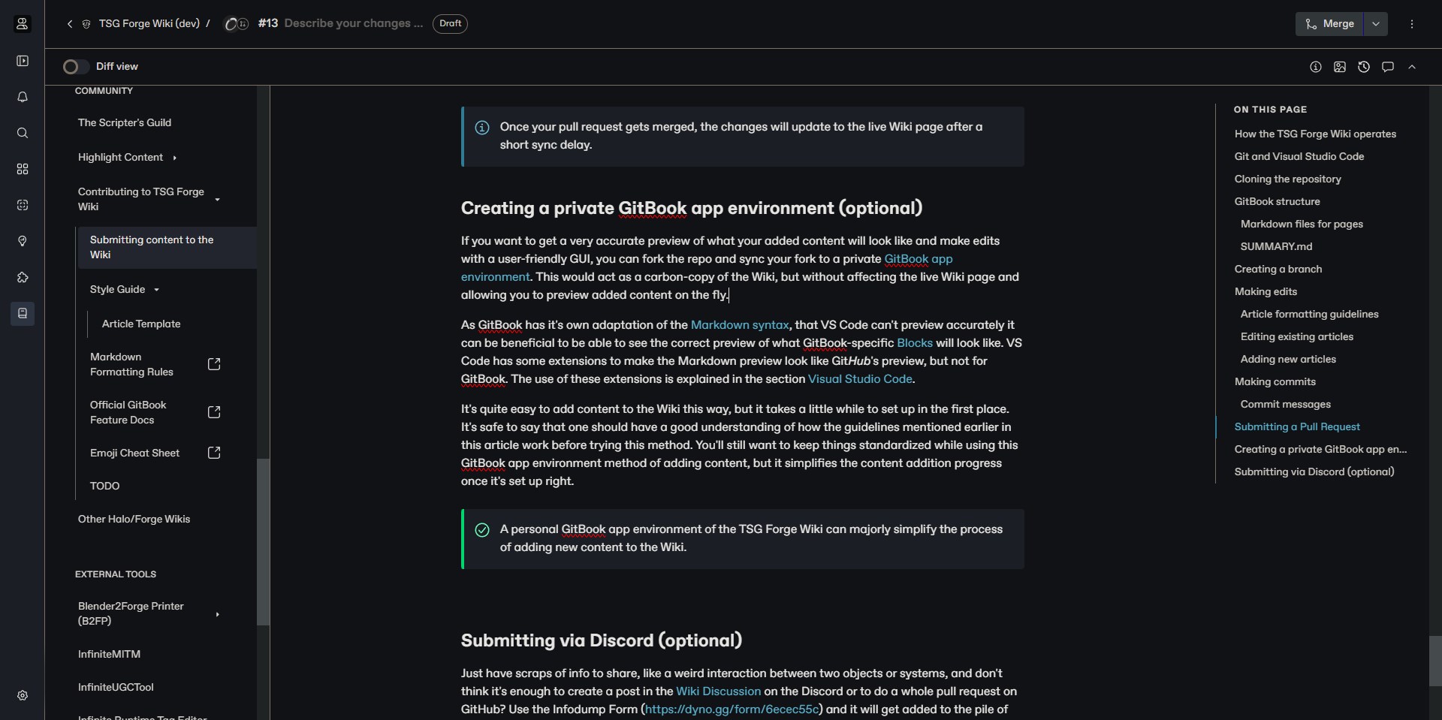Jump to Git and Visual Studio Code section
This screenshot has width=1442, height=720.
[x=1299, y=157]
